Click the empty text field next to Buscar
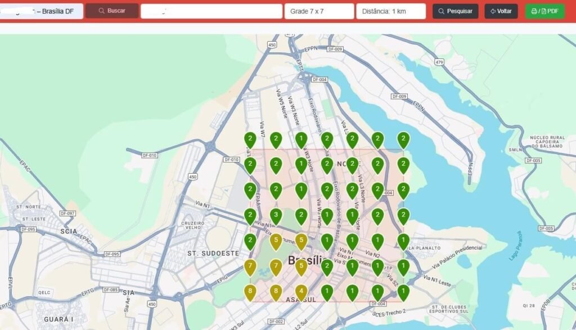576x330 pixels. point(211,11)
